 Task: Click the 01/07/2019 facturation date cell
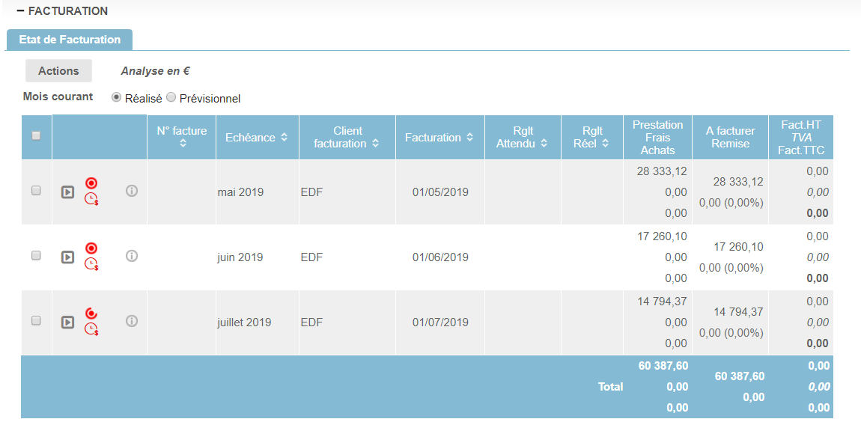[x=440, y=322]
